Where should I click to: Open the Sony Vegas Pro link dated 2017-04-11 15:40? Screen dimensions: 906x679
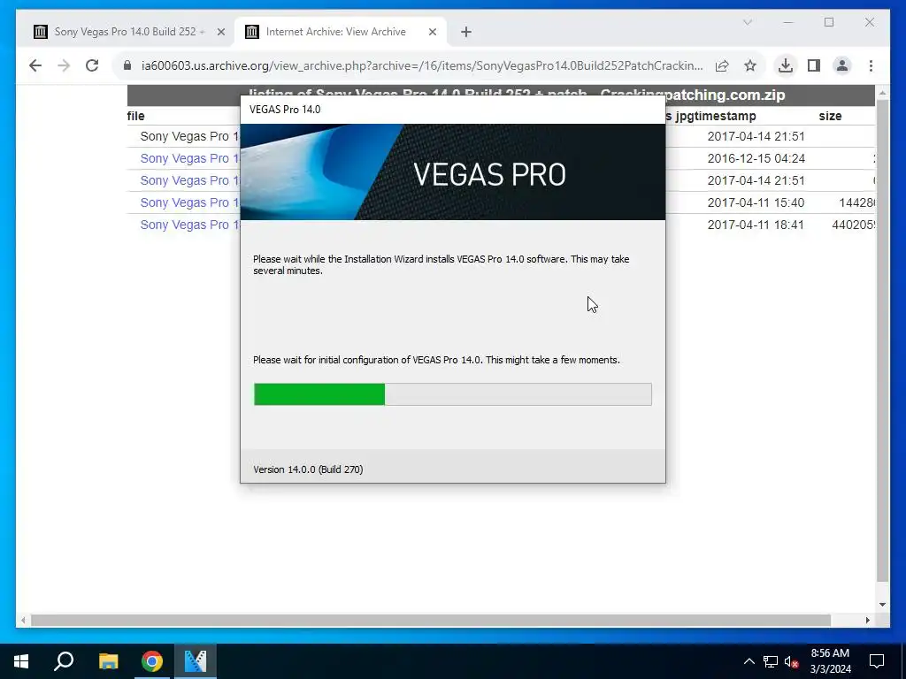coord(189,202)
